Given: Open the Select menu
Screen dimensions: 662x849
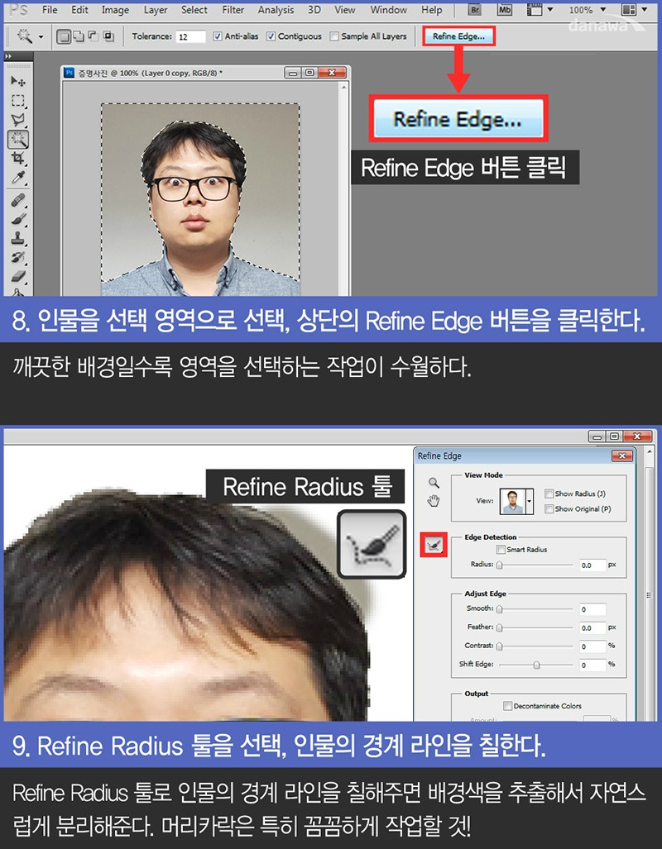Looking at the screenshot, I should pyautogui.click(x=194, y=10).
